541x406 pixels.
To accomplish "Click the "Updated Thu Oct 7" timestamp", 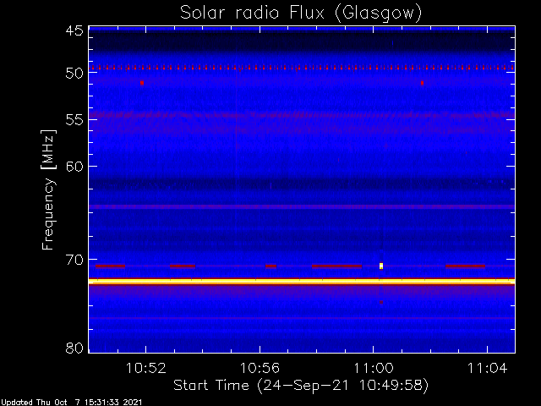I will coord(71,403).
